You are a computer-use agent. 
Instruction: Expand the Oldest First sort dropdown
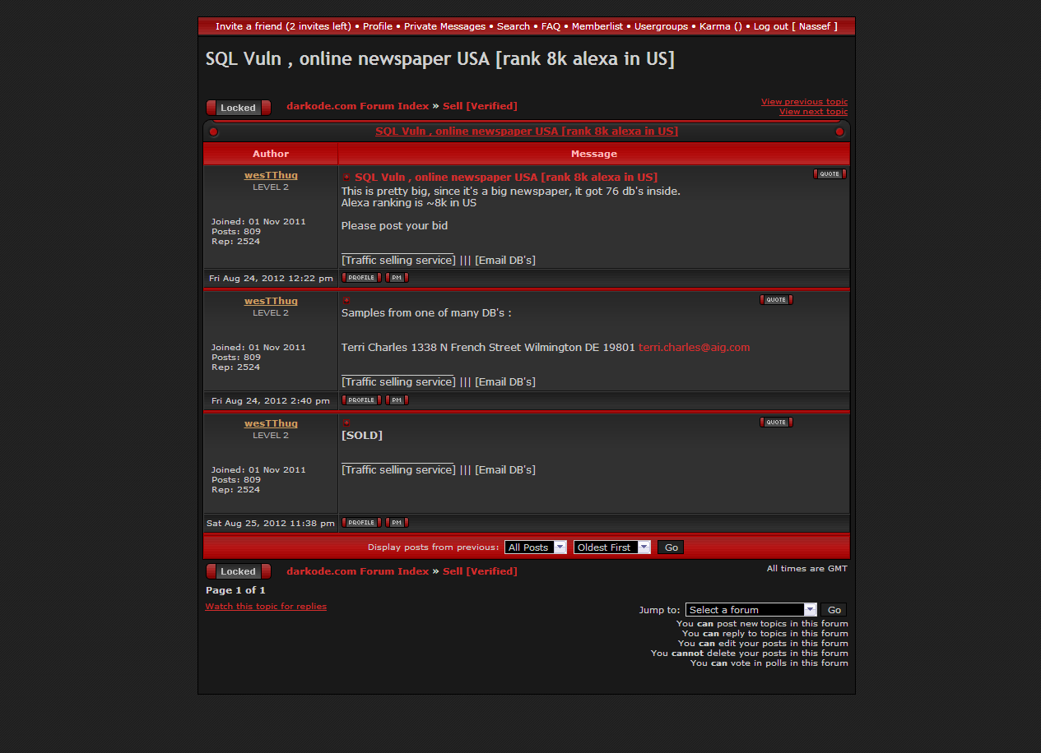(611, 547)
